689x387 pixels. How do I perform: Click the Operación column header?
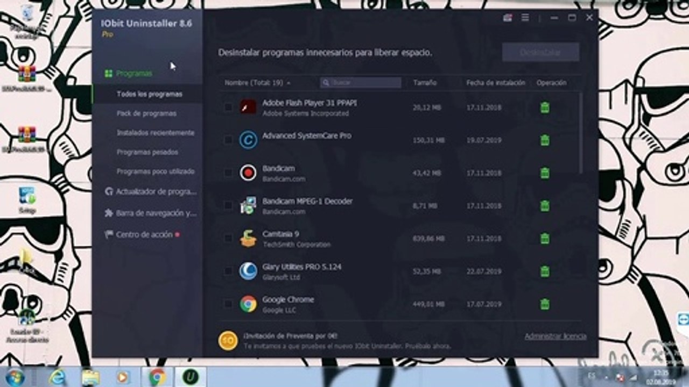tap(551, 83)
